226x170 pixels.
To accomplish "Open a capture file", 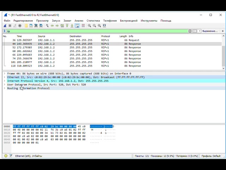I will [x=26, y=26].
